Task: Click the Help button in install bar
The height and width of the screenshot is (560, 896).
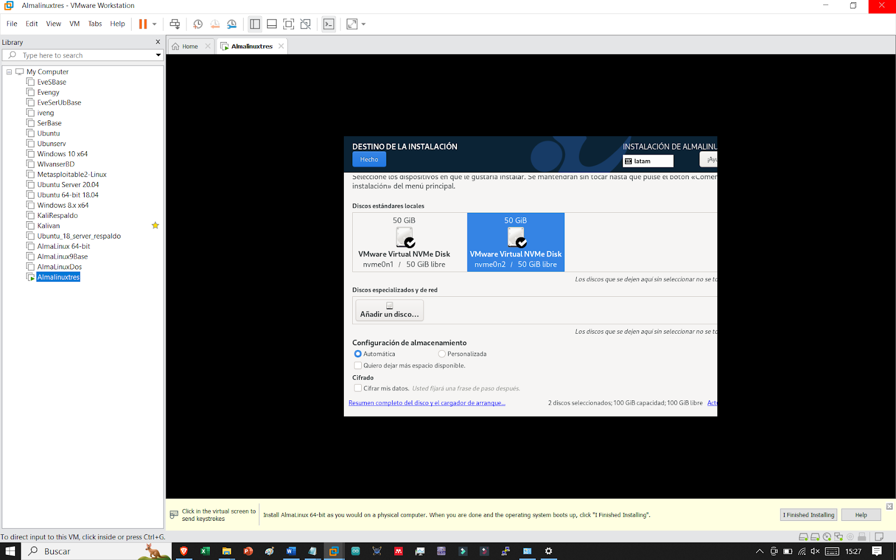Action: 861,515
